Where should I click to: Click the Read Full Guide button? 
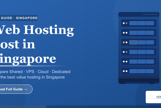[x=16, y=89]
